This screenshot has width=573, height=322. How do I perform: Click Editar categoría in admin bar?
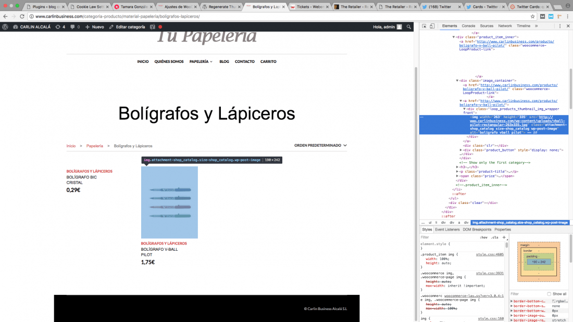pos(127,27)
